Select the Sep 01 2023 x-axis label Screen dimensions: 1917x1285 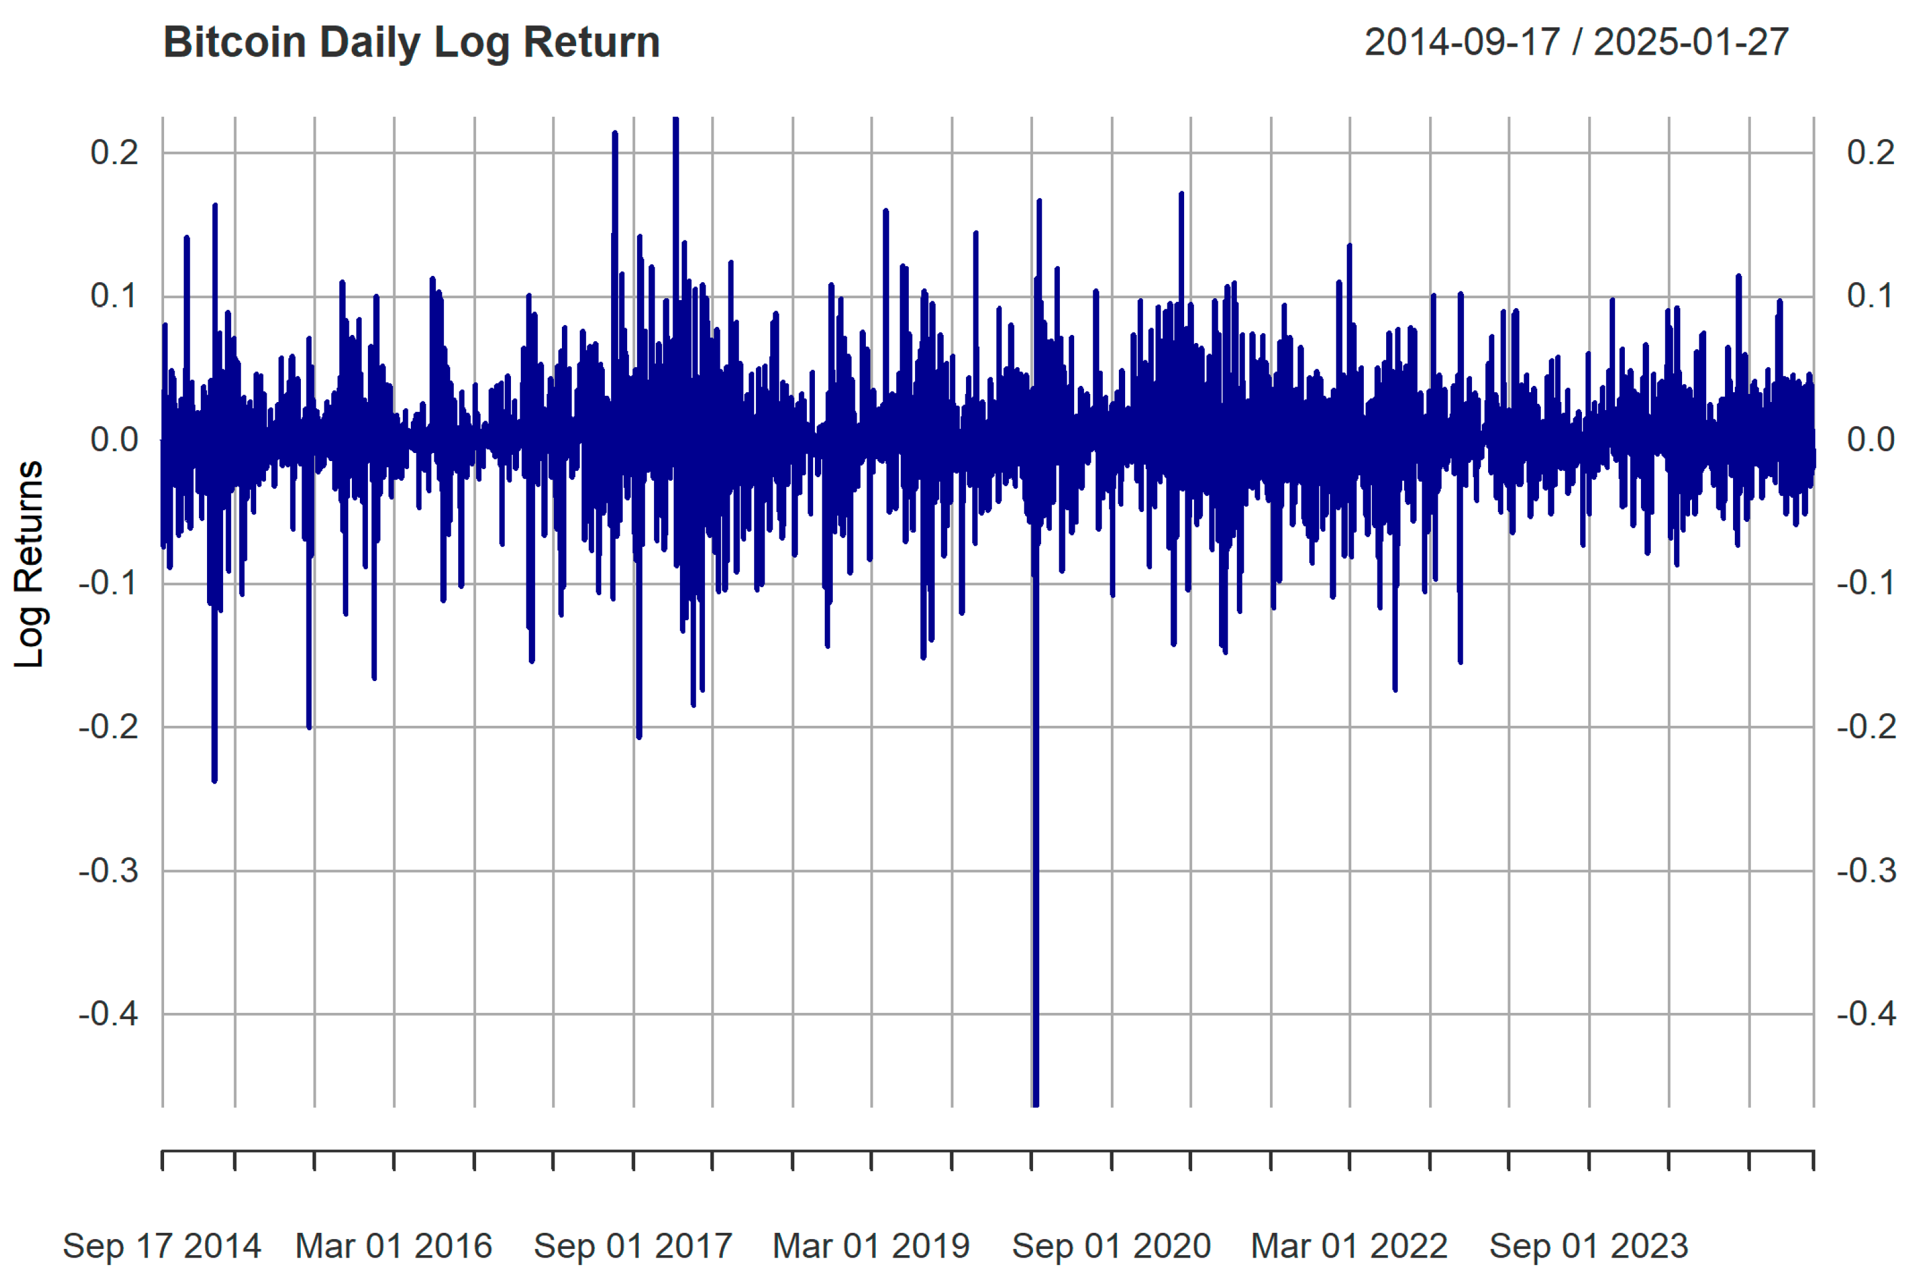1588,1246
